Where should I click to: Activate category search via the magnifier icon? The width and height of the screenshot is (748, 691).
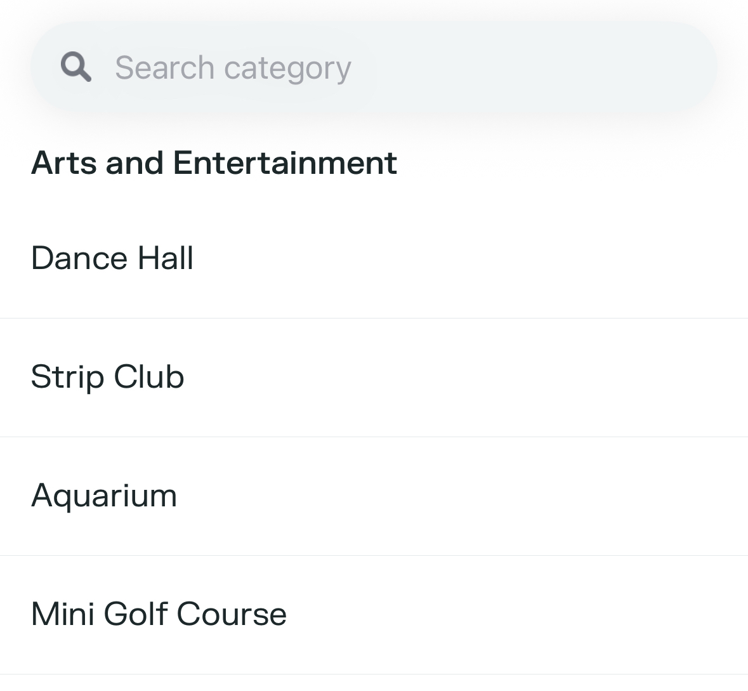(x=76, y=67)
